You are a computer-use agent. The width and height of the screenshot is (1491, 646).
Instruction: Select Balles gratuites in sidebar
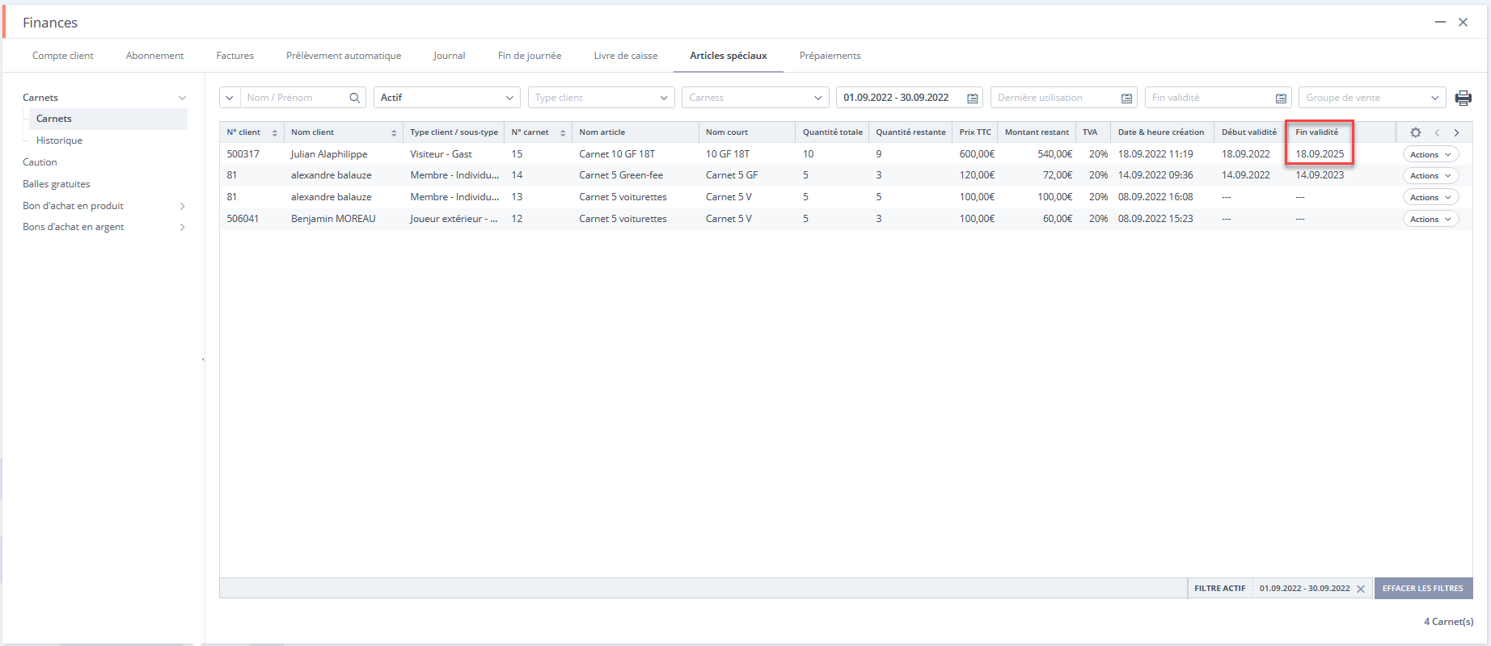57,184
